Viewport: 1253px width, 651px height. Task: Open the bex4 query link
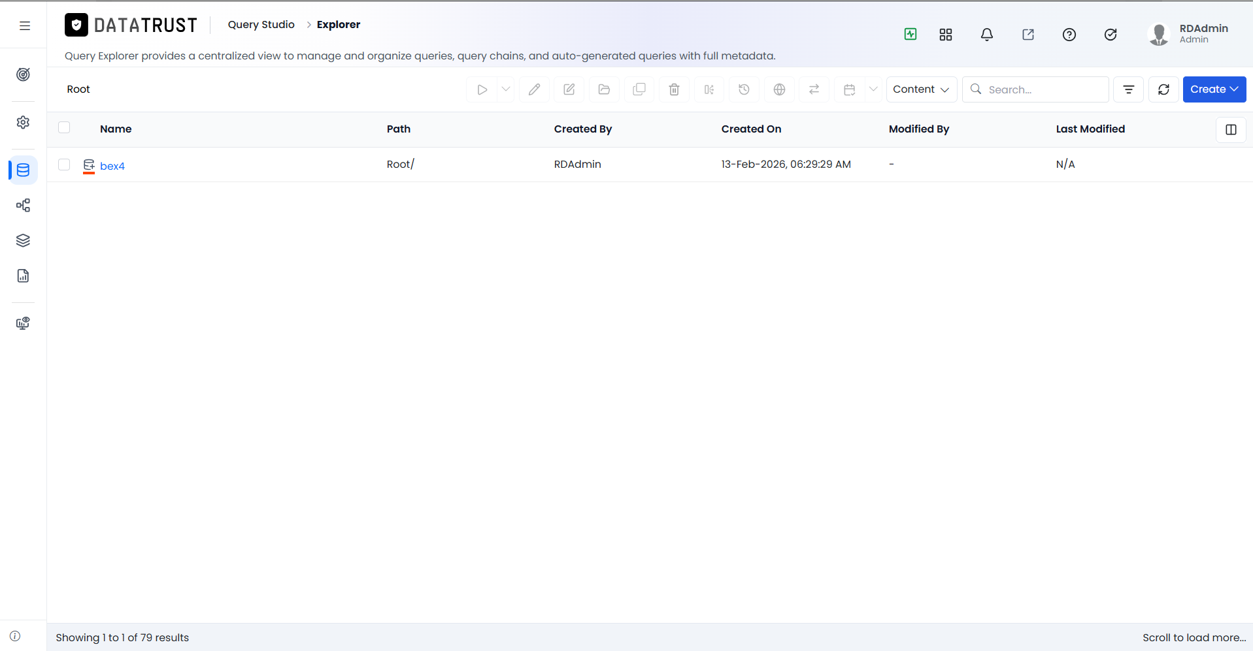click(112, 166)
